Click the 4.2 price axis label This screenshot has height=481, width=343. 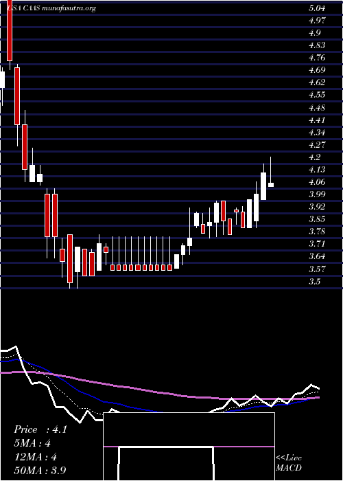(x=315, y=157)
